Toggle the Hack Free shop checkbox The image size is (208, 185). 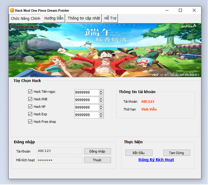pyautogui.click(x=30, y=122)
